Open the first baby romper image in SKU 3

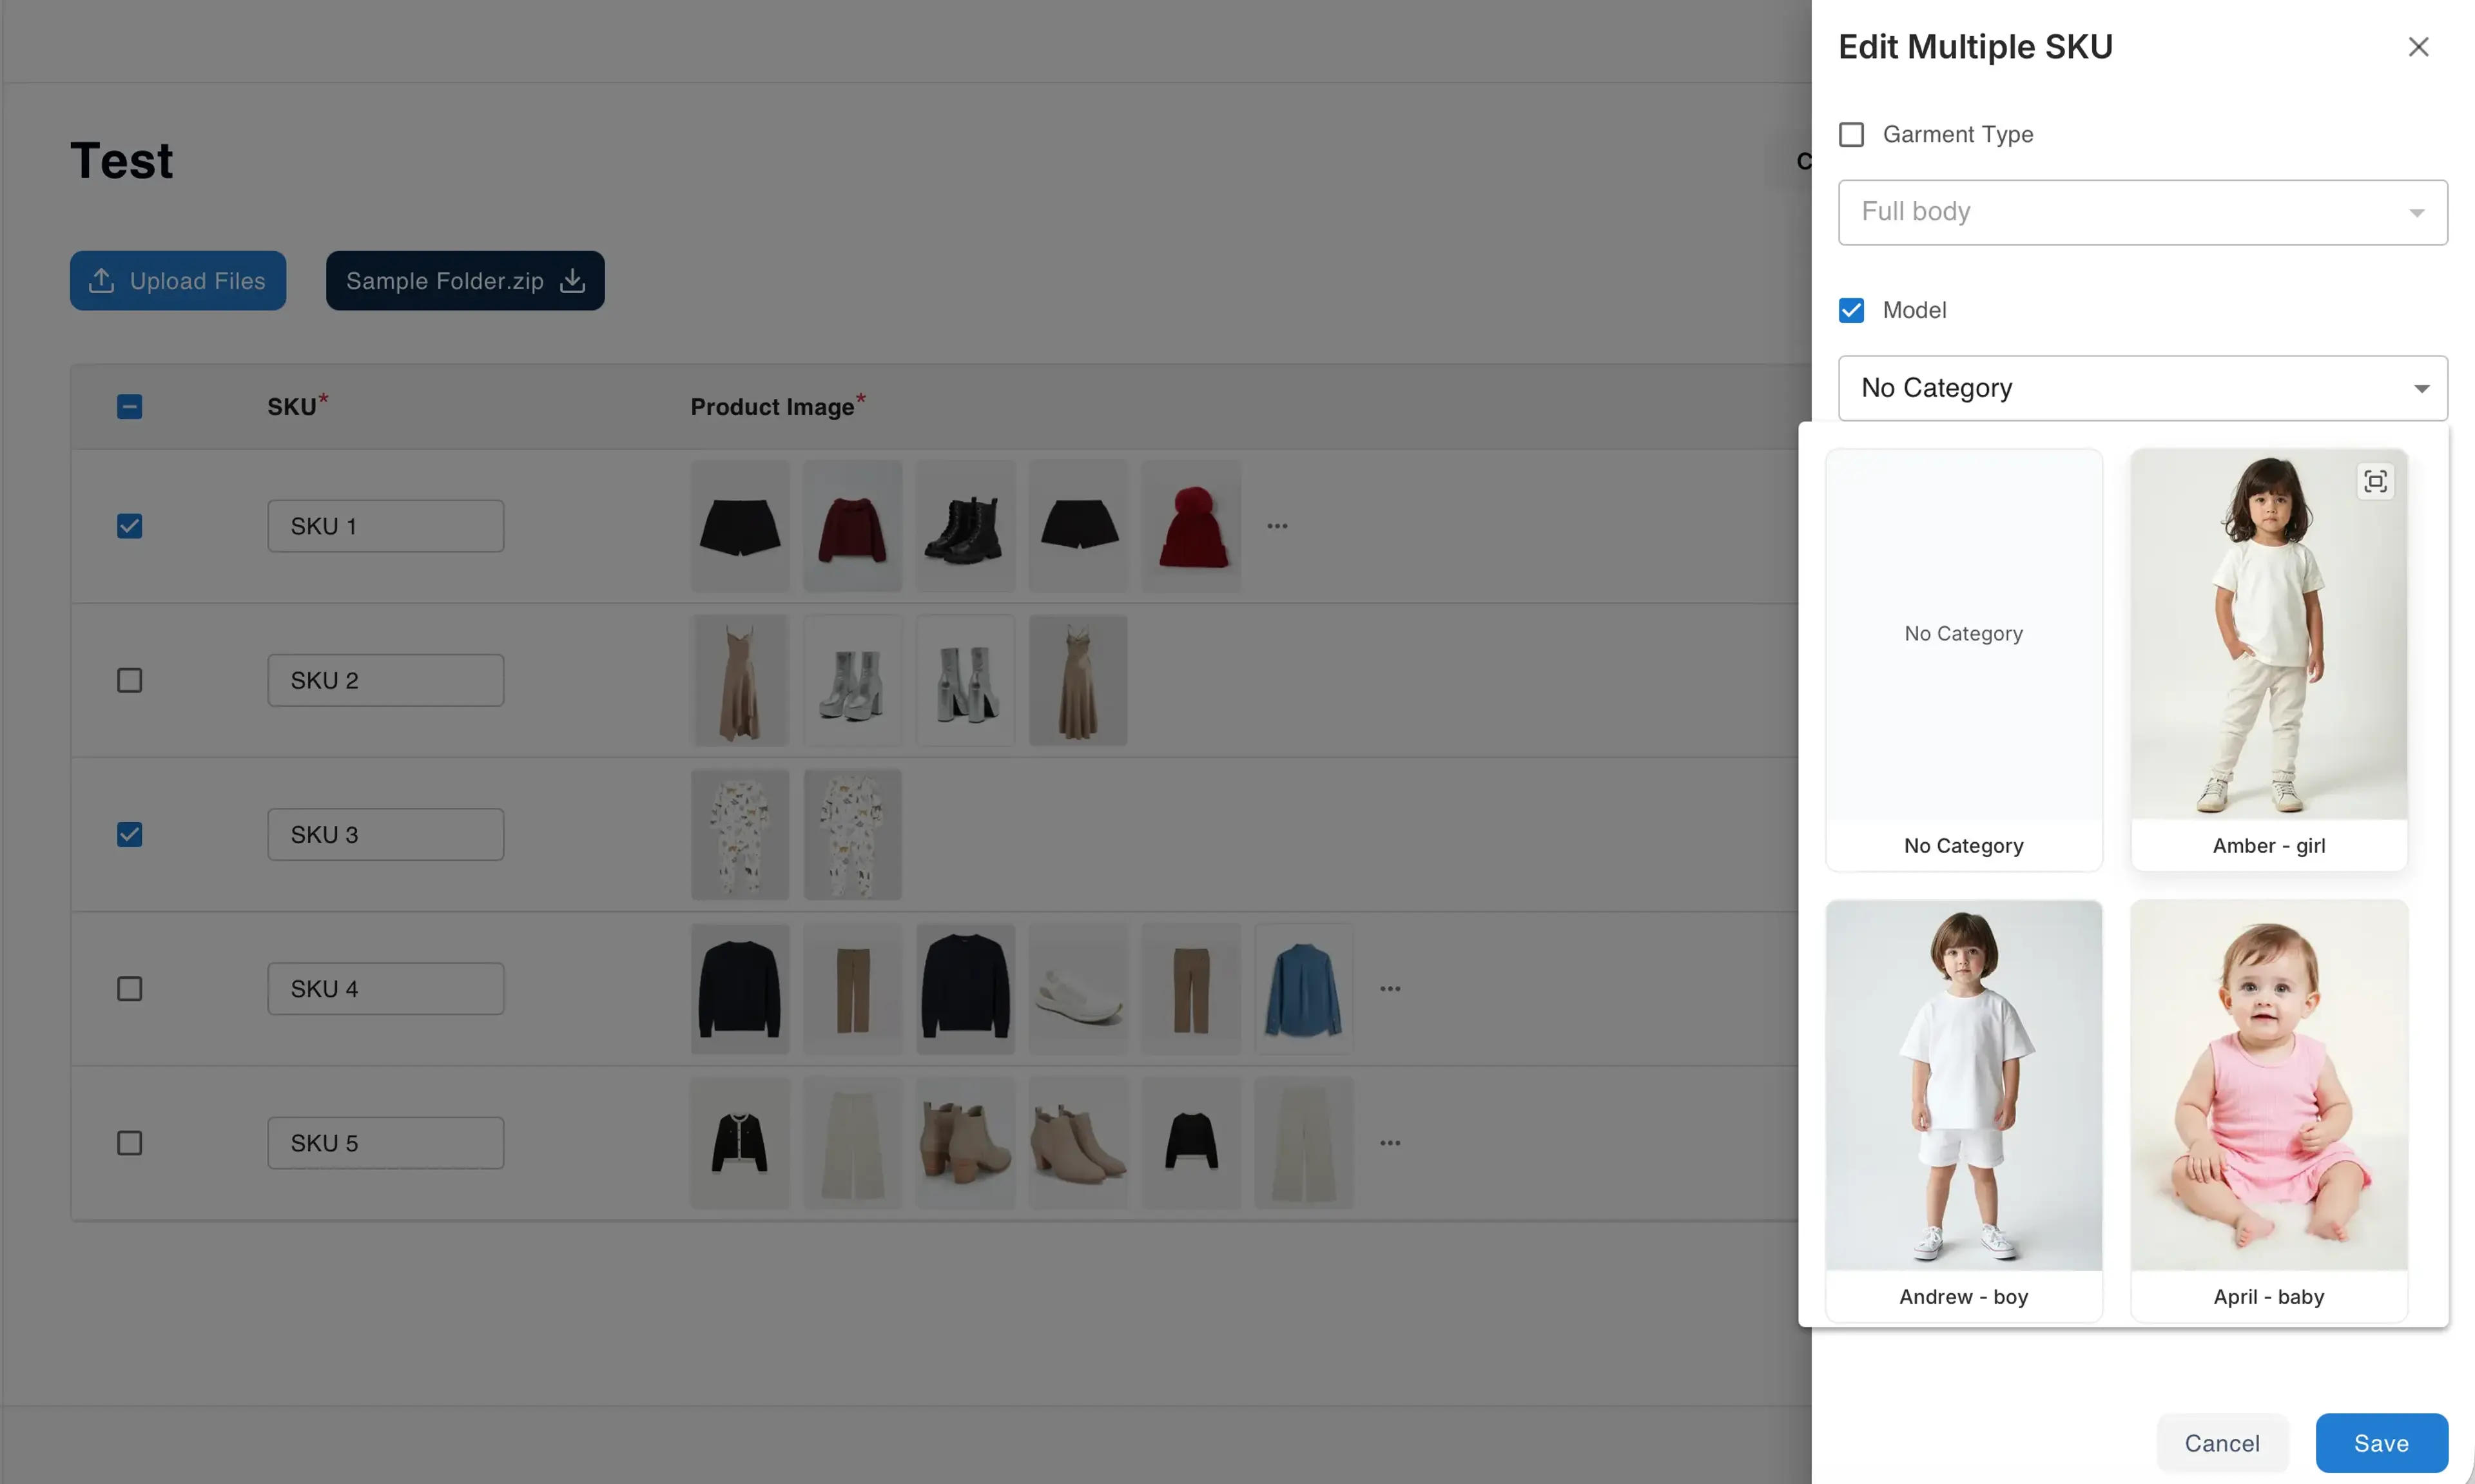[x=740, y=834]
